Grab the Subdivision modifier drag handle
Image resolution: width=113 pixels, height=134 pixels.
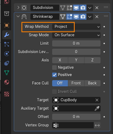[106, 7]
